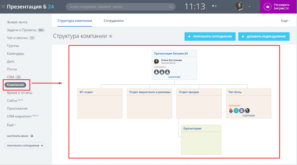Switch to the Сотрудники tab
This screenshot has height=165, width=297.
coord(114,21)
